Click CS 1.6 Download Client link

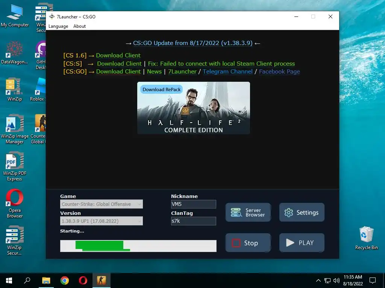pos(118,55)
